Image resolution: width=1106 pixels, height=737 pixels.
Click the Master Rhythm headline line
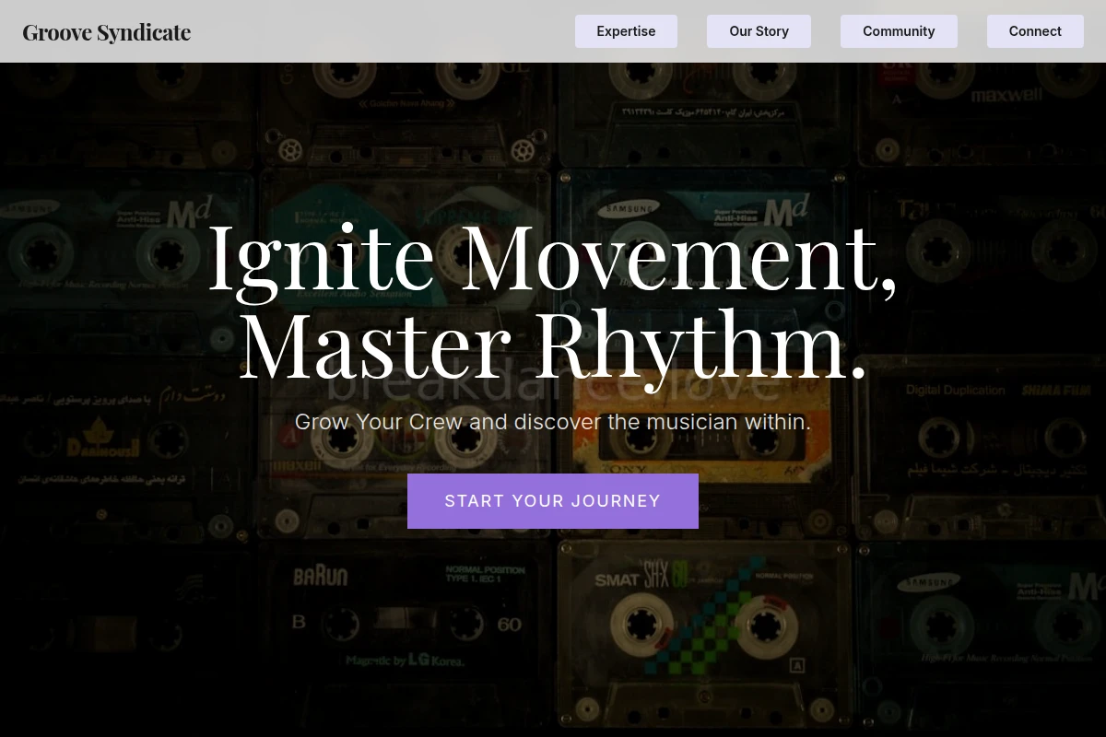pos(553,345)
